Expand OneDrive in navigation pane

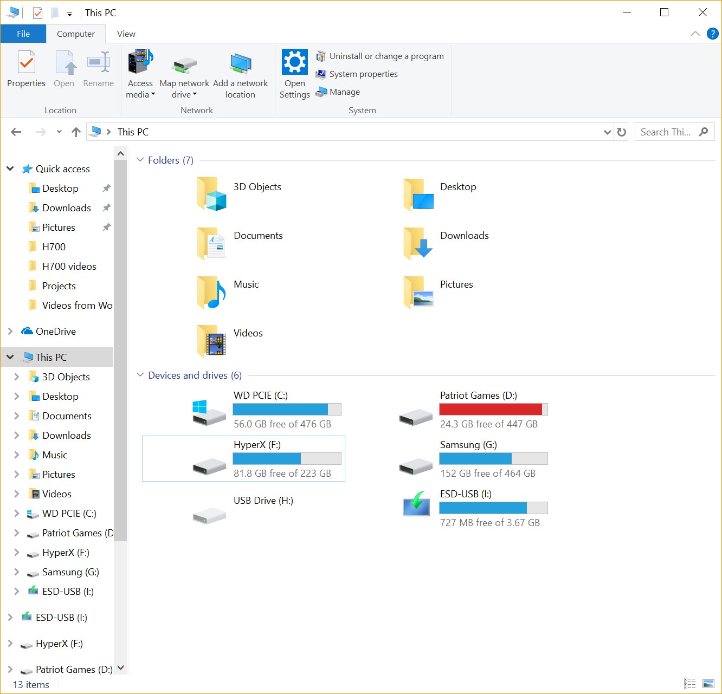10,331
